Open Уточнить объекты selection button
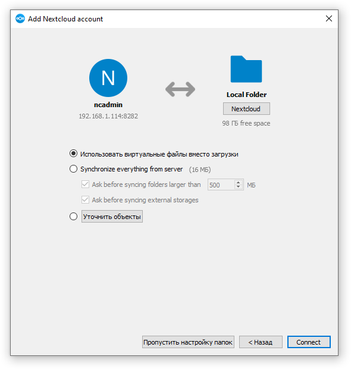Screen dimensions: 351x369 tap(112, 216)
